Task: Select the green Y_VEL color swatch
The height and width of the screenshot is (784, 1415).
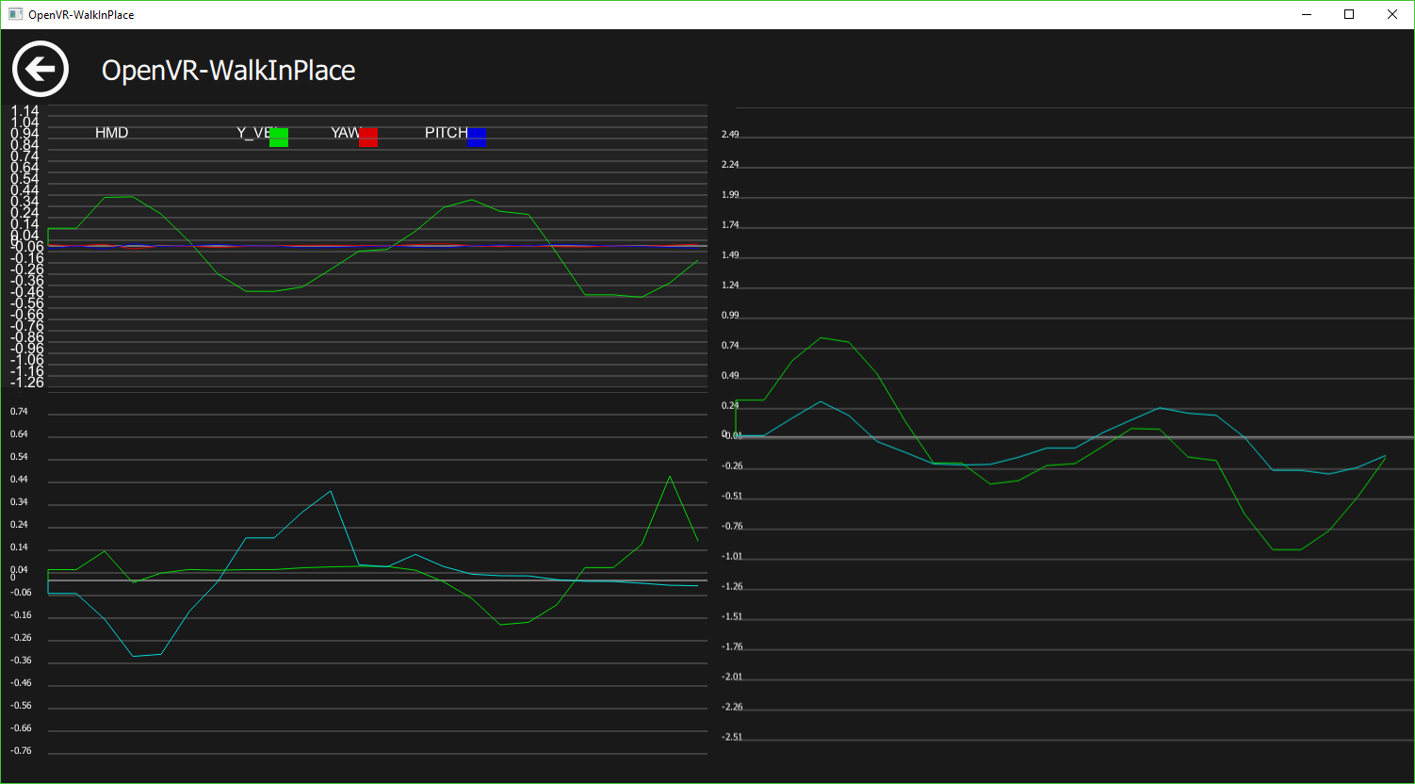Action: pyautogui.click(x=279, y=137)
